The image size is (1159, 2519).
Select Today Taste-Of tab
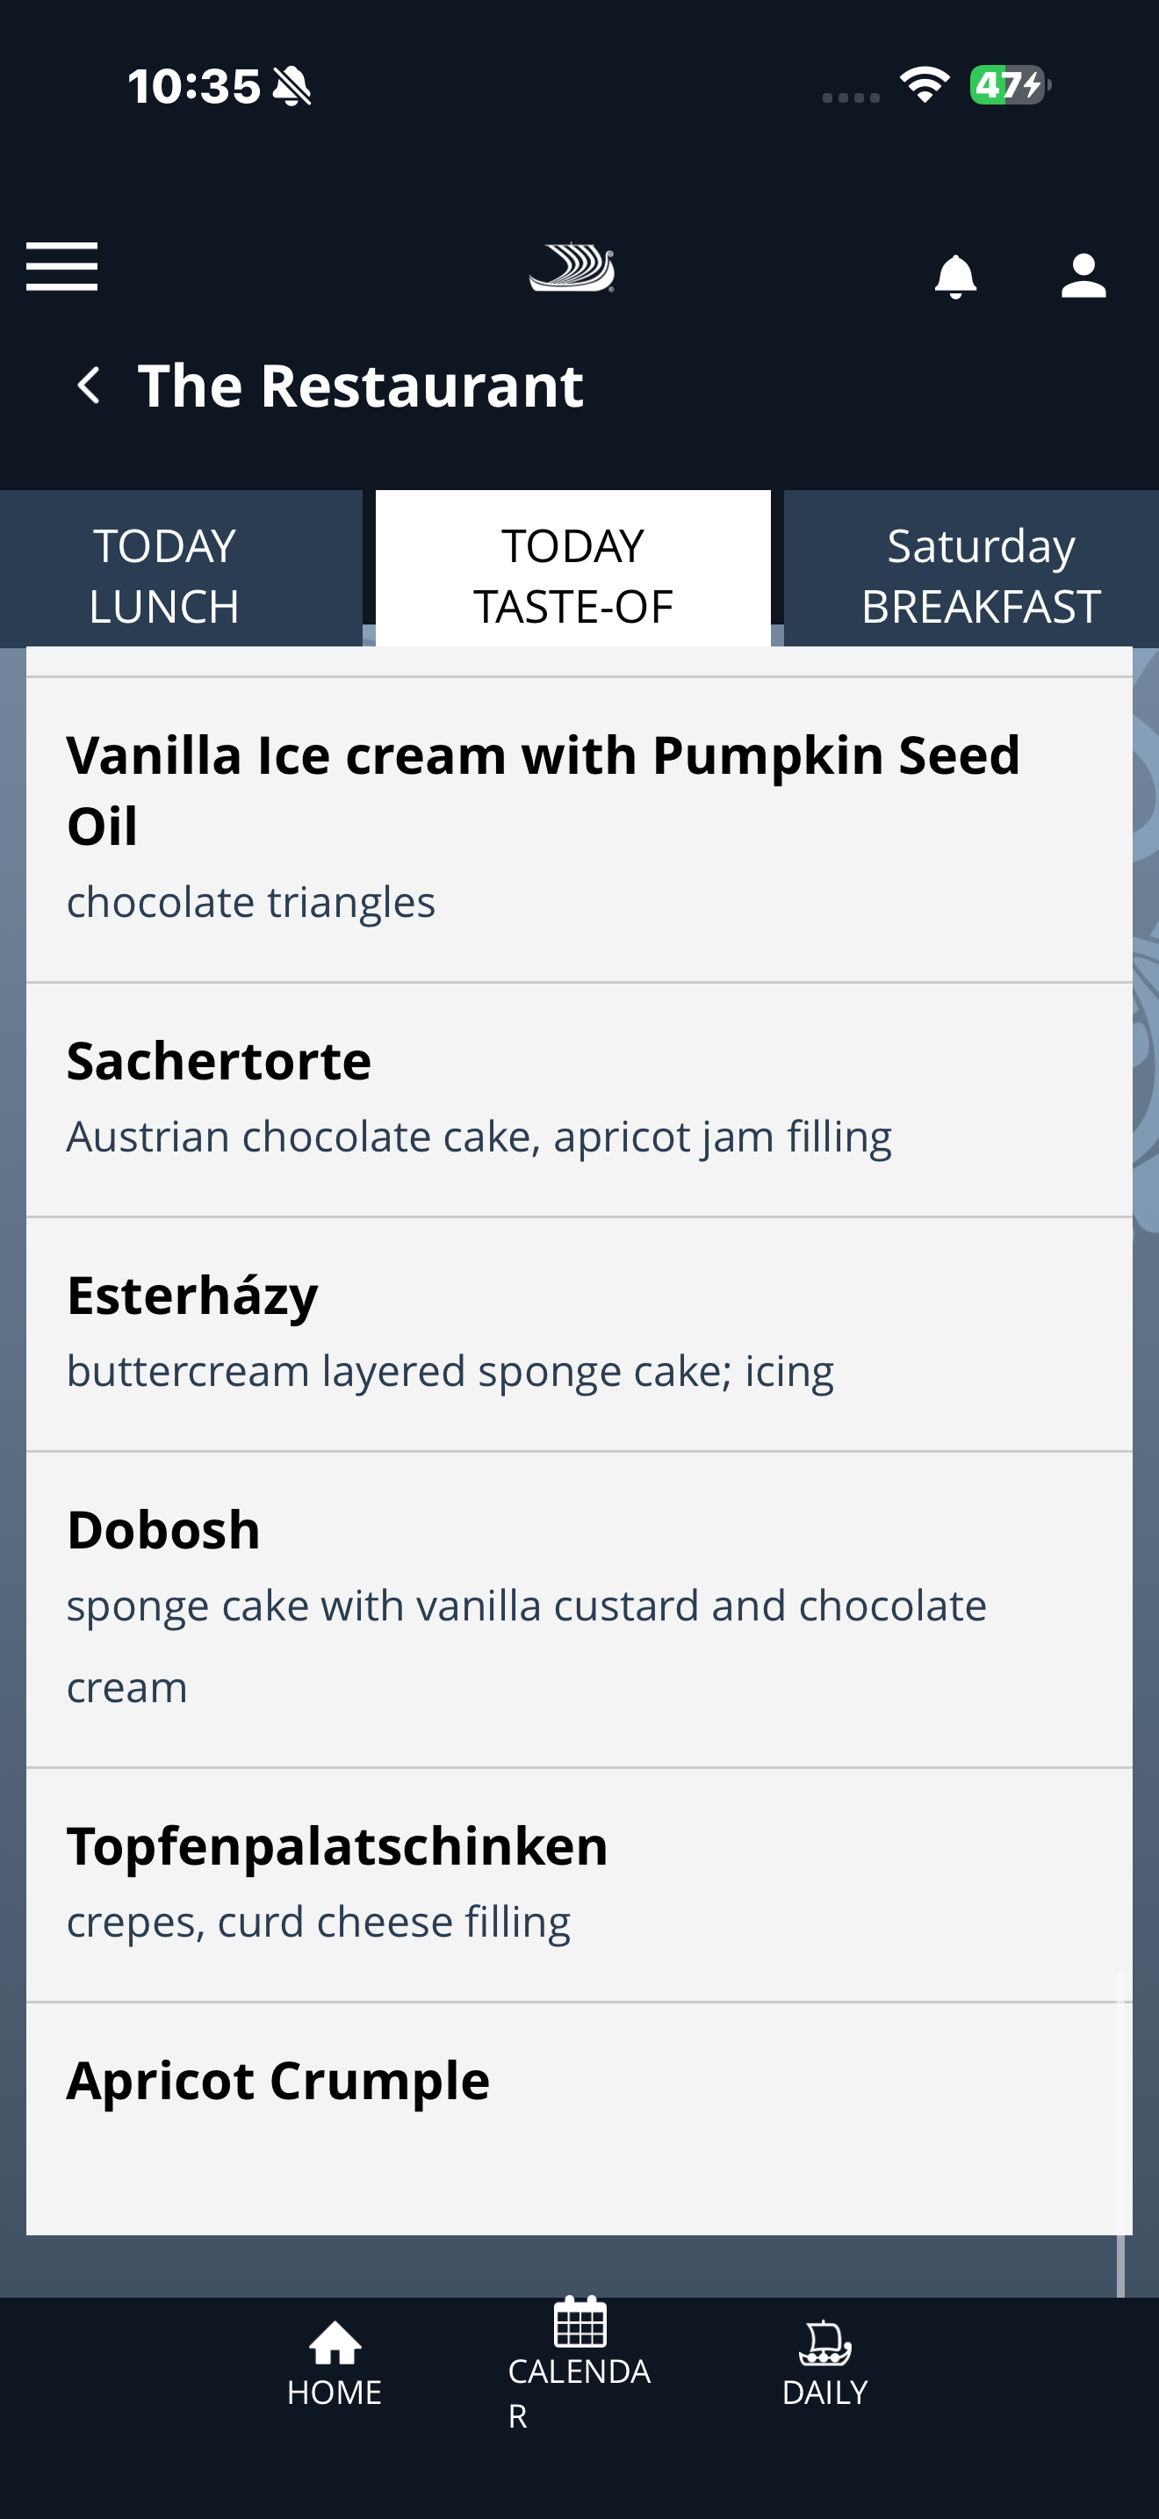[572, 575]
